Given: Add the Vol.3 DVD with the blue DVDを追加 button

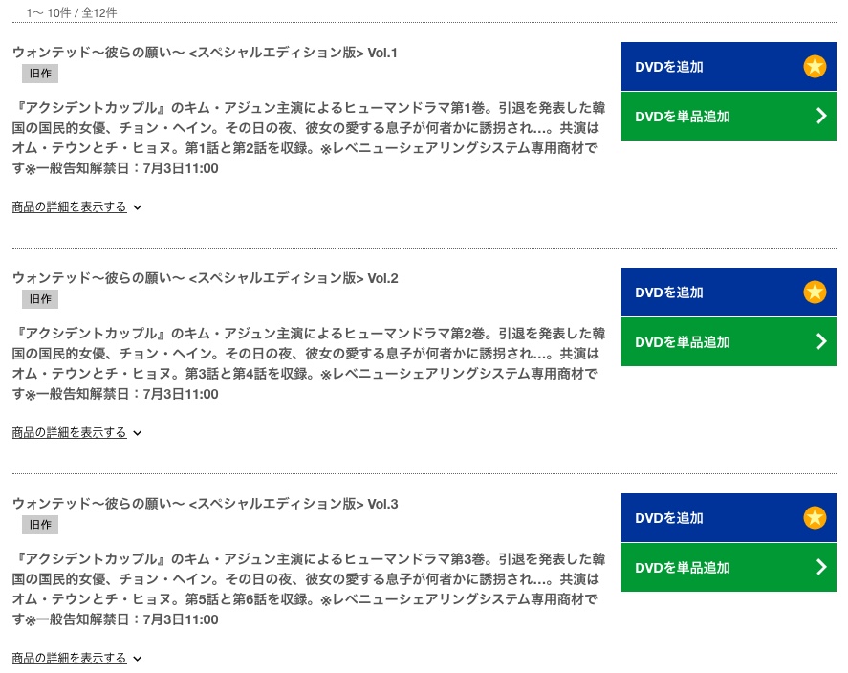Looking at the screenshot, I should click(728, 517).
